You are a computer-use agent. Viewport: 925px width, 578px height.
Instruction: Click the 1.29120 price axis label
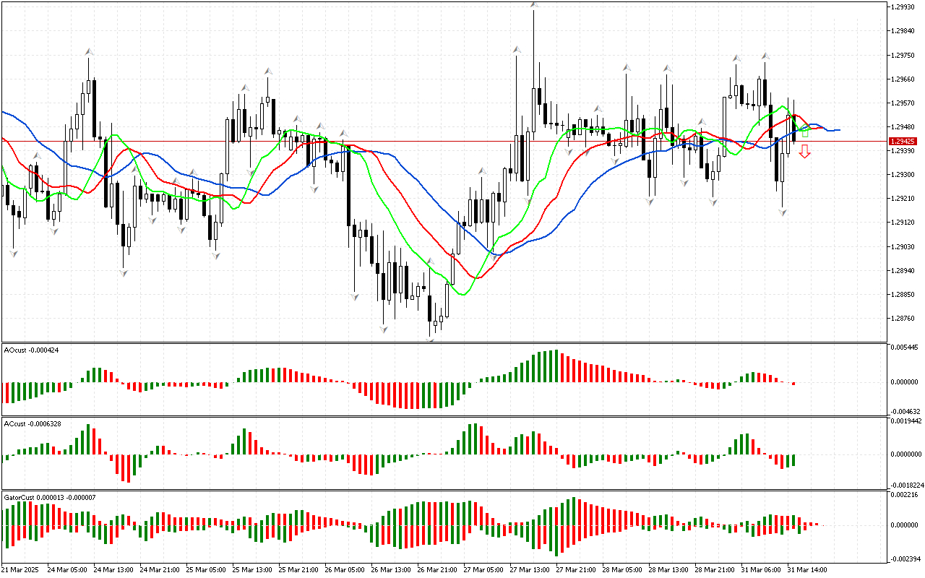[x=903, y=223]
